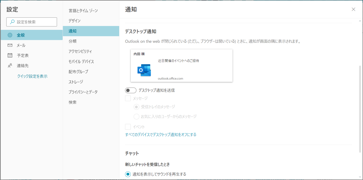This screenshot has height=180, width=363.
Task: Click クイック設定を表示 link
Action: pyautogui.click(x=32, y=76)
